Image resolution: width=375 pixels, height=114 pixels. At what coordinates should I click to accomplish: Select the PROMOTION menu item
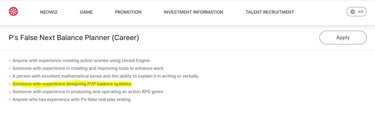coord(128,12)
